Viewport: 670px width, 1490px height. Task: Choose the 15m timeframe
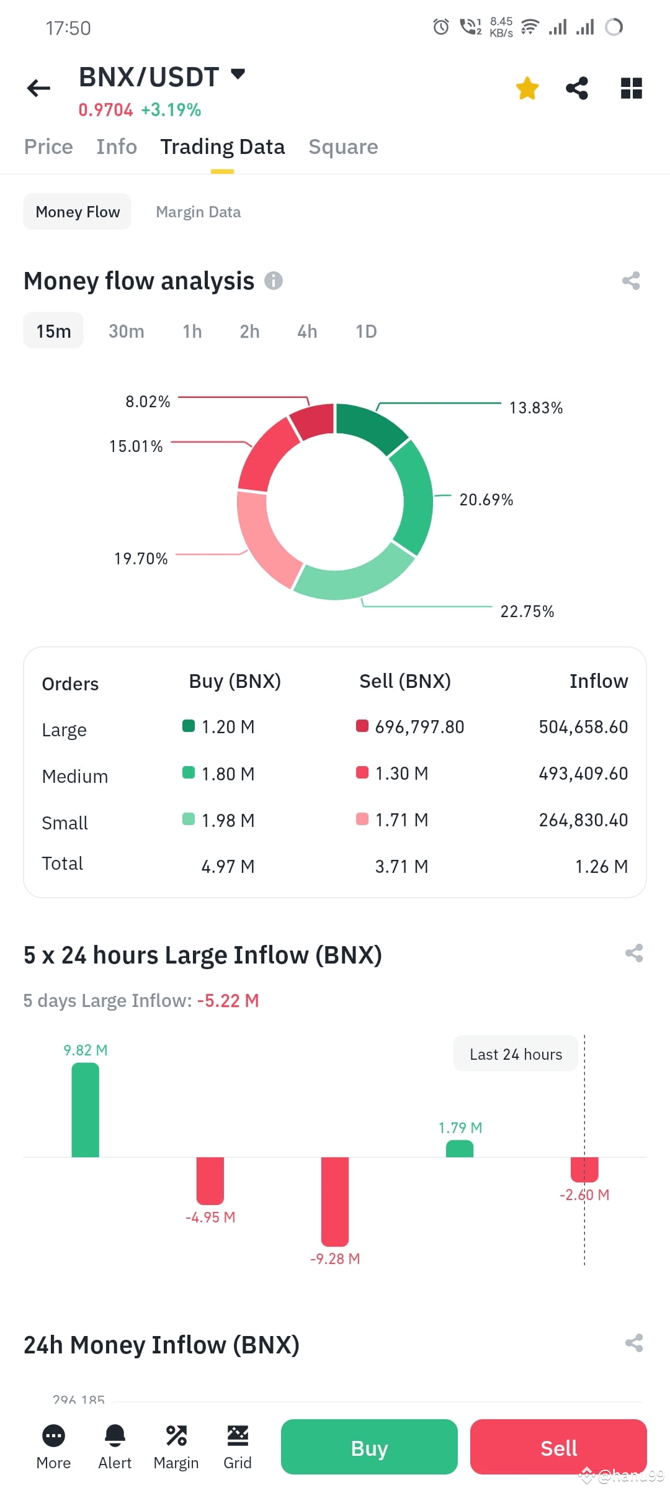tap(53, 331)
